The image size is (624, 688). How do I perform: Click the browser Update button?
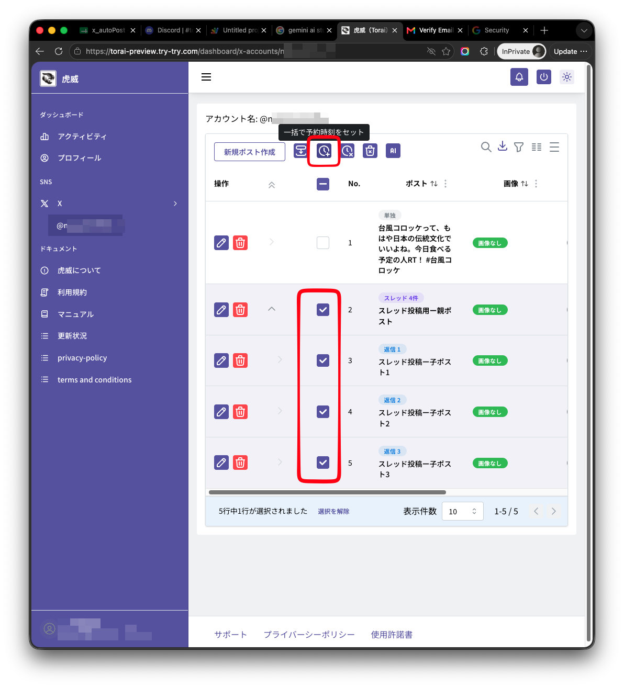(x=570, y=51)
